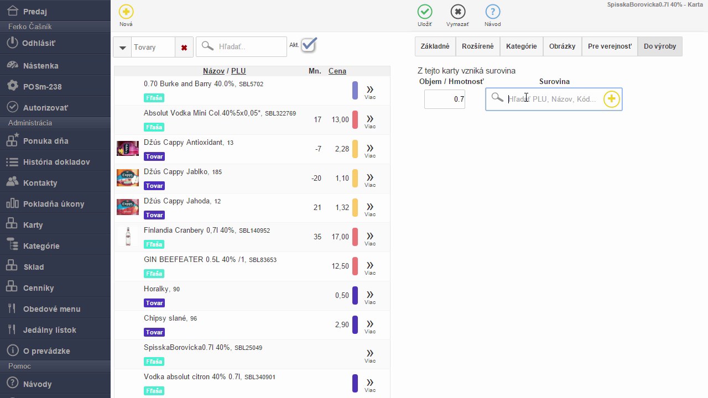Open Sklad section
The width and height of the screenshot is (708, 398).
(x=55, y=266)
